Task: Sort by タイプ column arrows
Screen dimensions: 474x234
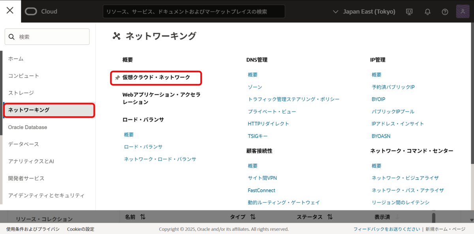Action: [x=253, y=217]
